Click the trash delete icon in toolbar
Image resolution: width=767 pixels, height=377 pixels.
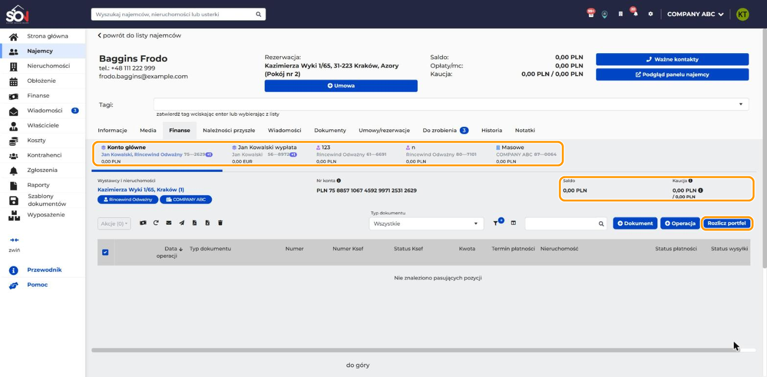220,223
